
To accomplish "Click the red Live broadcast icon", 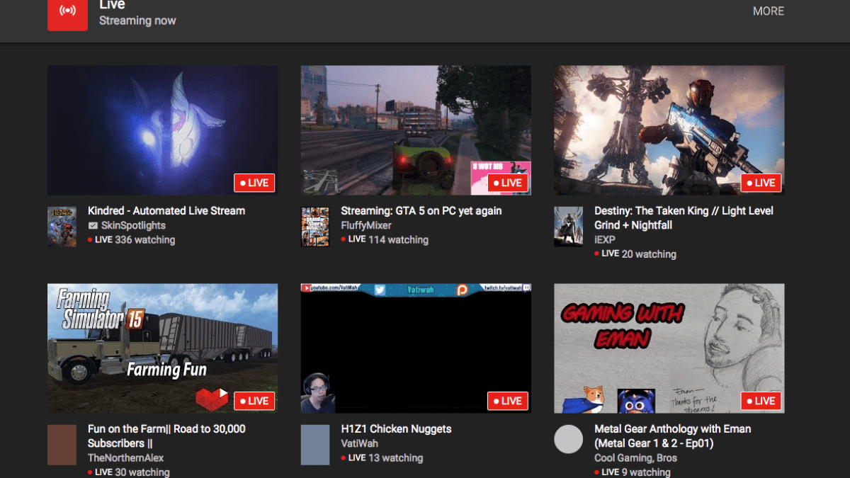I will pyautogui.click(x=67, y=12).
